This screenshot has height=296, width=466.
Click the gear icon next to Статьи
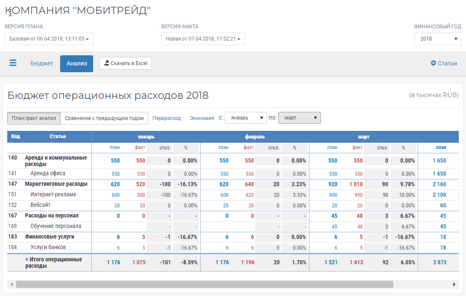(x=433, y=62)
